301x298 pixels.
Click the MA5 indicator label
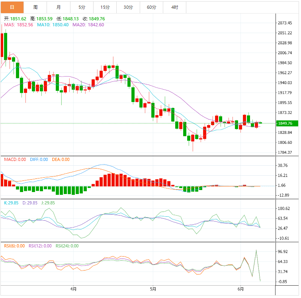point(18,25)
